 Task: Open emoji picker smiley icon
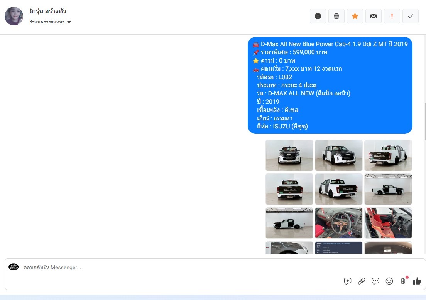pos(389,281)
